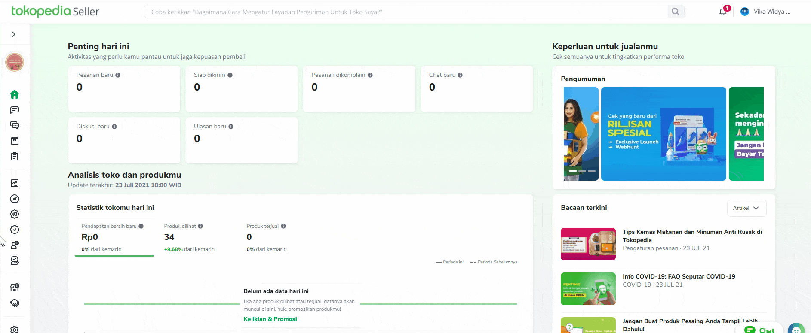Open Discussions from the double-bubble sidebar icon
The width and height of the screenshot is (811, 333).
pyautogui.click(x=15, y=125)
